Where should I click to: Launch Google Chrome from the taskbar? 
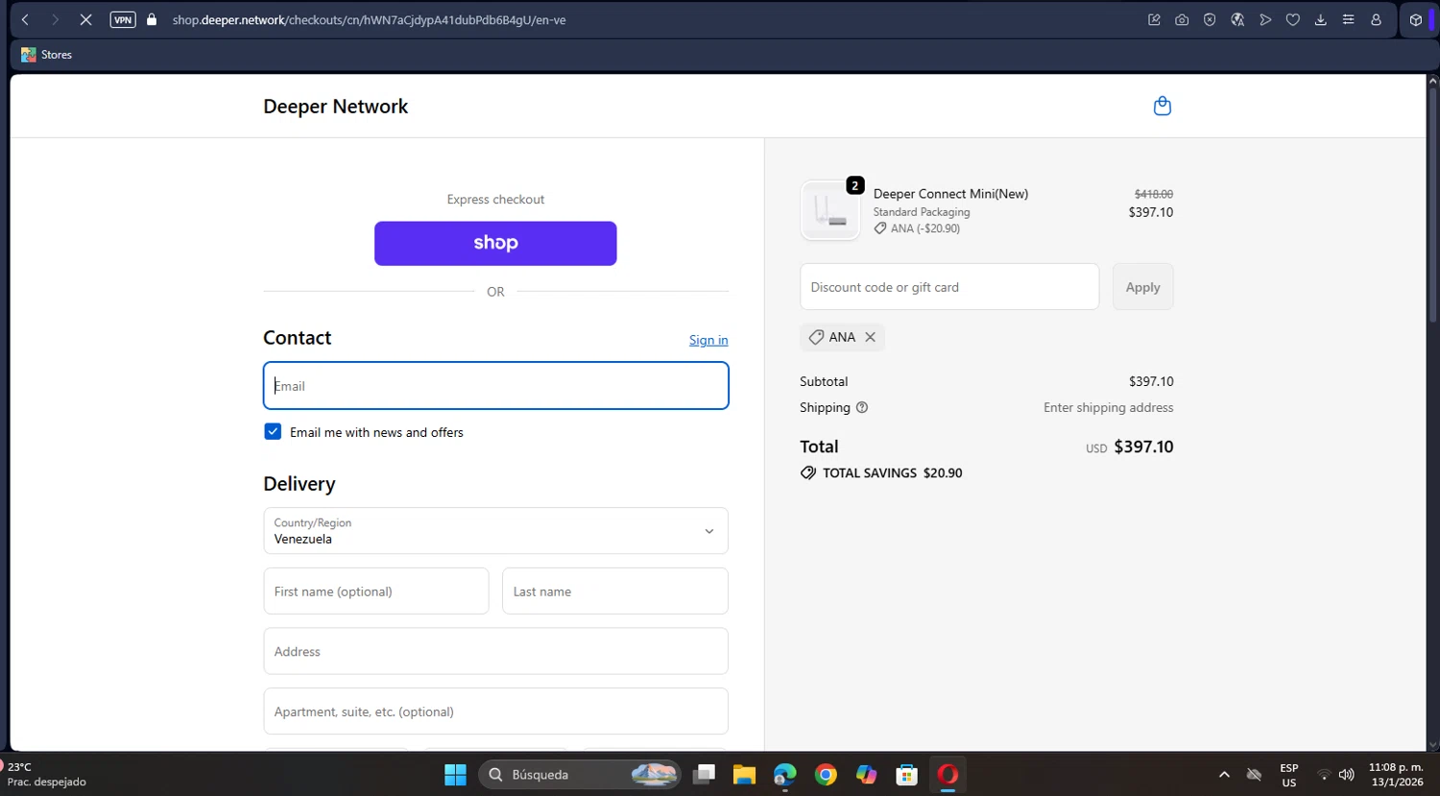(826, 774)
